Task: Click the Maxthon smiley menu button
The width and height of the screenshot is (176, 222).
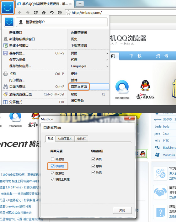Action: tap(8, 7)
